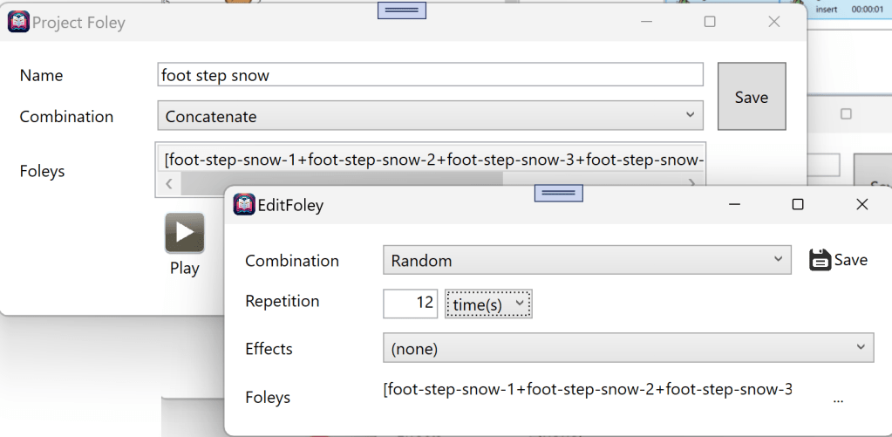Image resolution: width=892 pixels, height=437 pixels.
Task: Expand the Effects (none) dropdown
Action: coord(628,349)
